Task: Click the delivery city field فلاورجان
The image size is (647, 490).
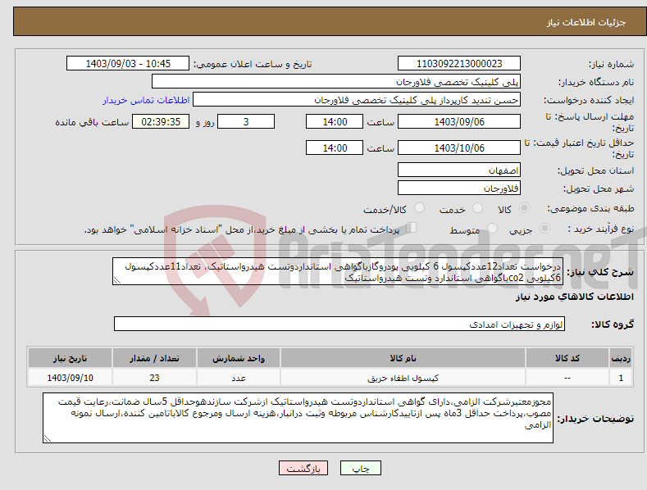Action: click(x=459, y=188)
